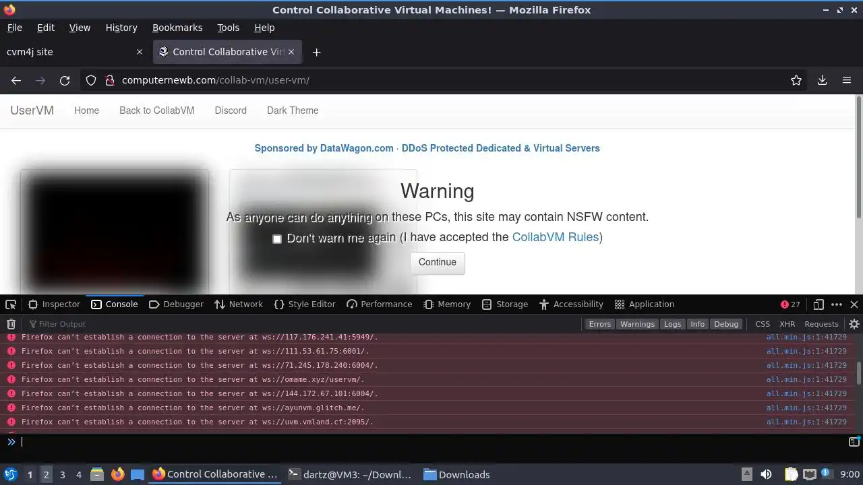This screenshot has height=485, width=863.
Task: Open the Firefox hamburger menu
Action: point(847,80)
